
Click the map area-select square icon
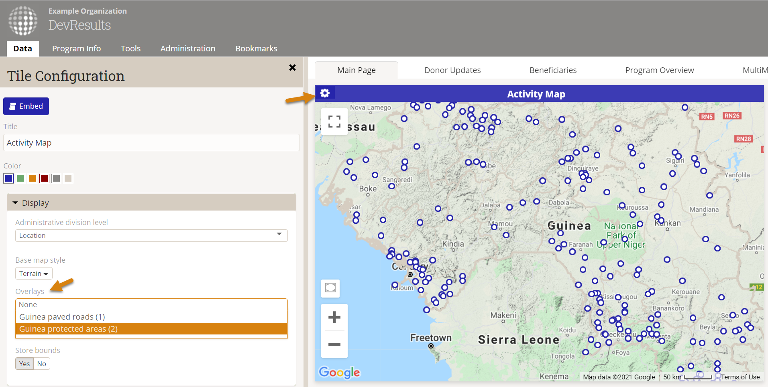(330, 288)
